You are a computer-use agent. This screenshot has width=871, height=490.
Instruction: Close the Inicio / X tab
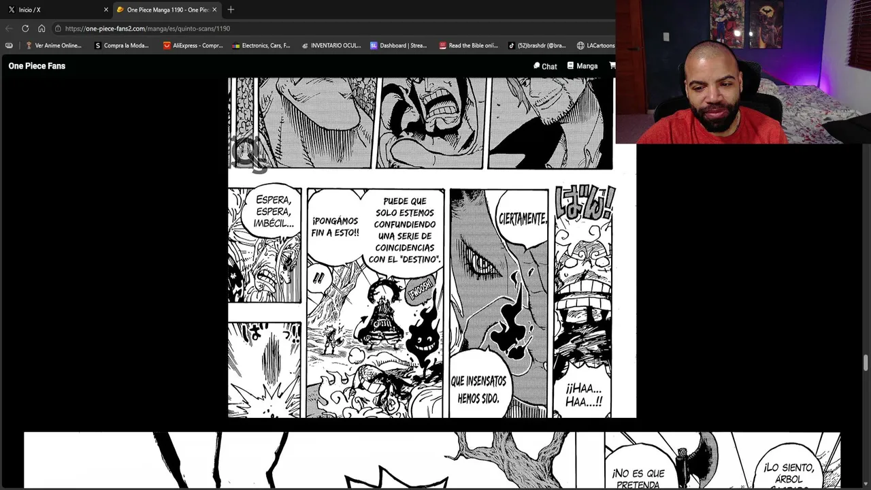coord(105,10)
